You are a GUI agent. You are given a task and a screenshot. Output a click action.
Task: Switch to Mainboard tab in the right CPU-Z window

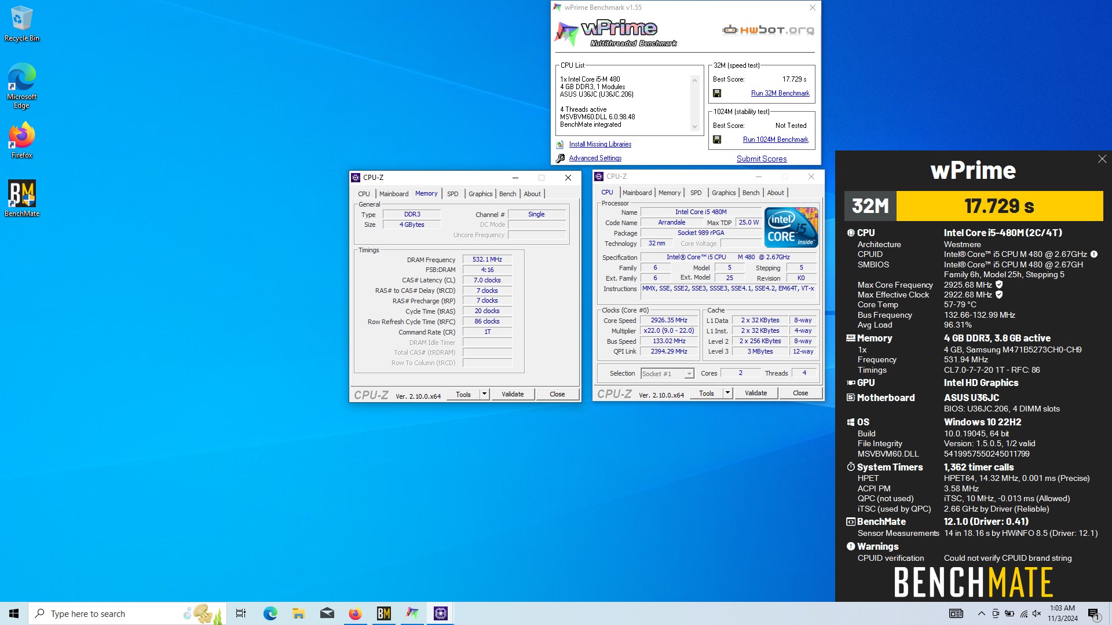(637, 193)
